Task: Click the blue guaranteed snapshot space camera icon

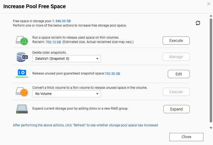Action: 22,73
